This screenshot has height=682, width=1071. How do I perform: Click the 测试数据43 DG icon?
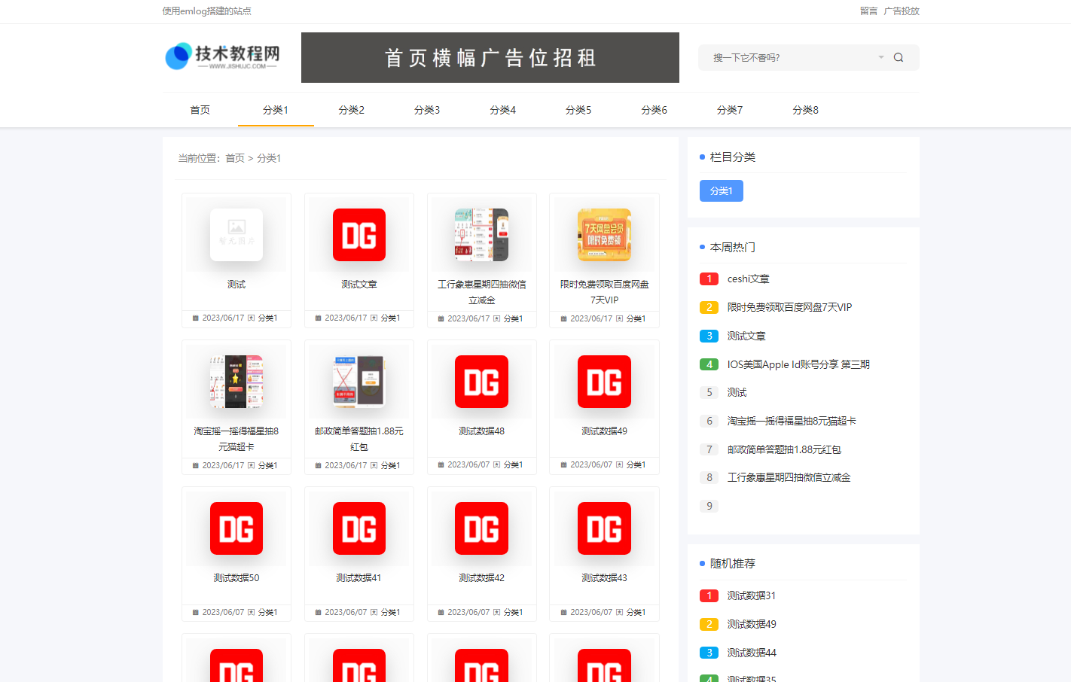point(604,528)
